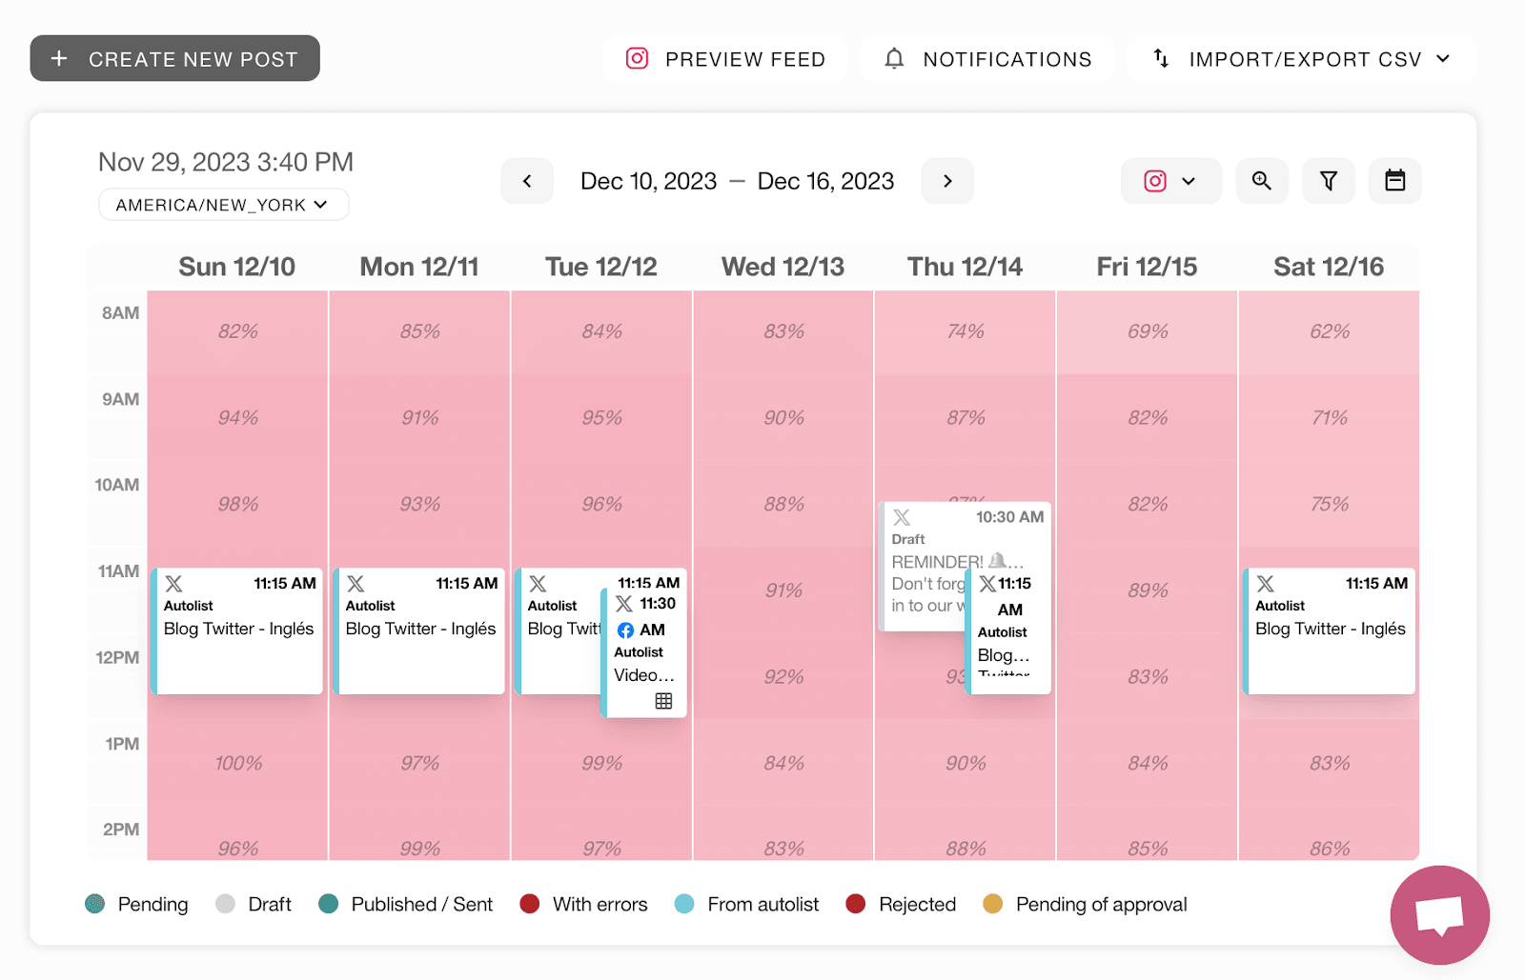Click the CREATE NEW POST button
Viewport: 1525px width, 980px height.
[x=174, y=58]
